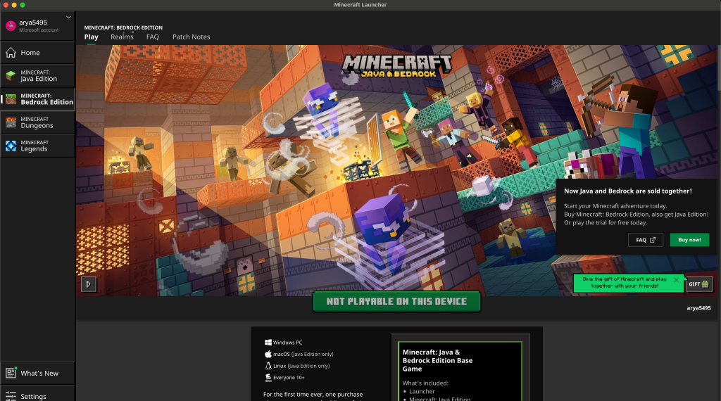
Task: Click the 'Linux (Java Edition only)' text
Action: pos(301,366)
